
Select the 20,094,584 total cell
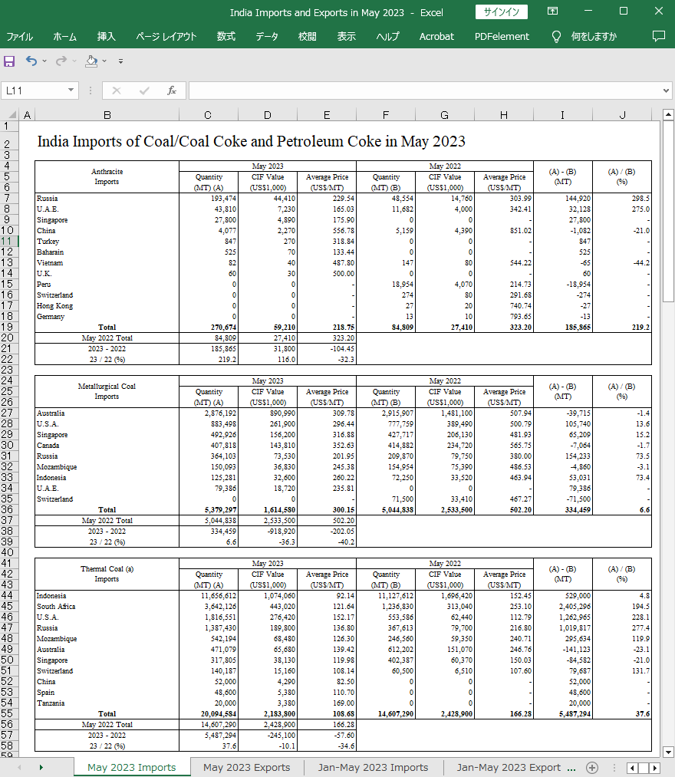pos(209,713)
